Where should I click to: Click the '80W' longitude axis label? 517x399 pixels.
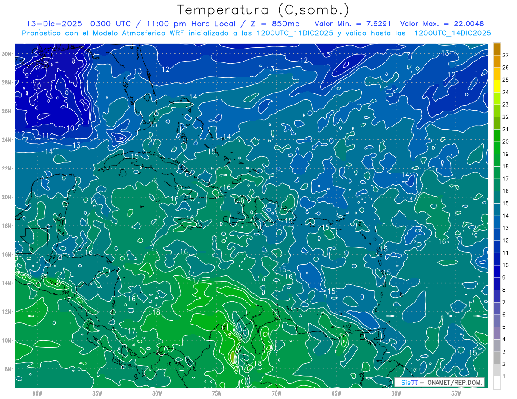[157, 393]
